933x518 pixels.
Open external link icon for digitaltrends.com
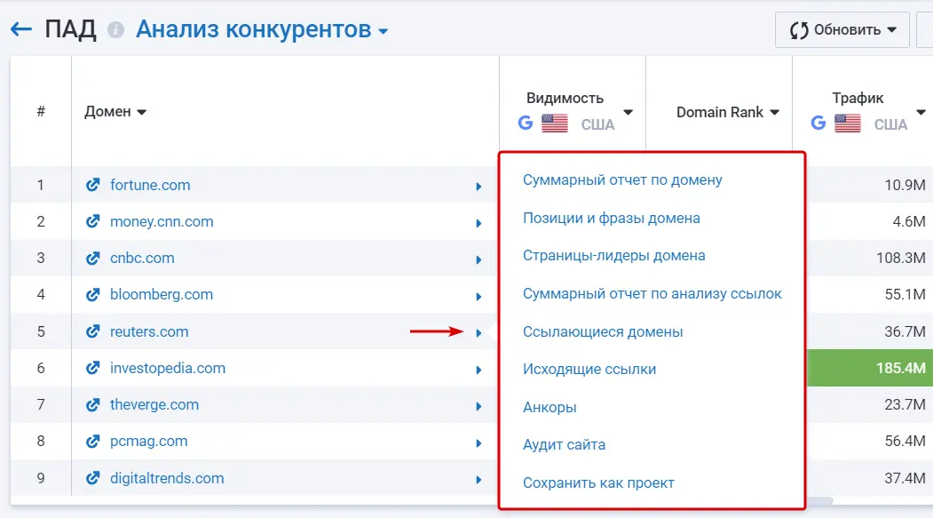(93, 478)
